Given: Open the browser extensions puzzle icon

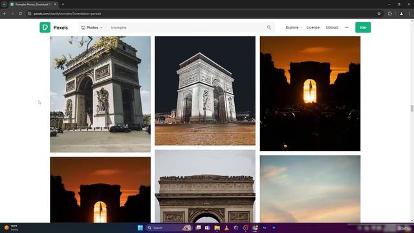Looking at the screenshot, I should (389, 14).
